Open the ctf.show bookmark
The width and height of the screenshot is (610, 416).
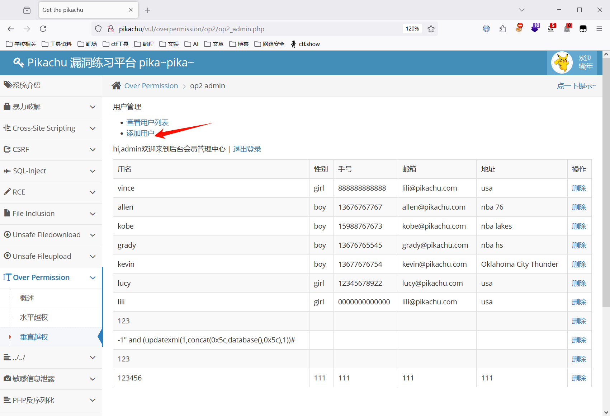305,44
